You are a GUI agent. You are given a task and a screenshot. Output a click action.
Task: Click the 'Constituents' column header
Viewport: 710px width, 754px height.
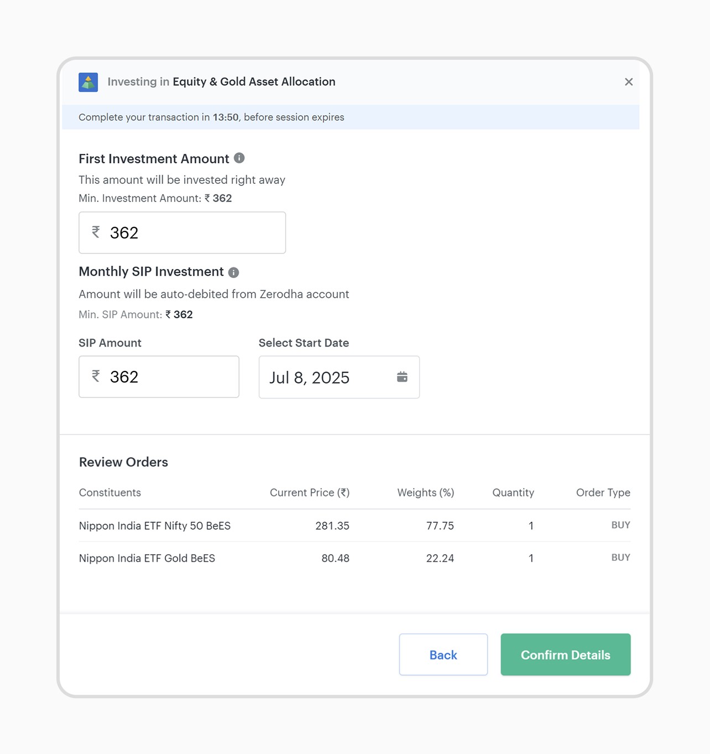click(x=110, y=493)
